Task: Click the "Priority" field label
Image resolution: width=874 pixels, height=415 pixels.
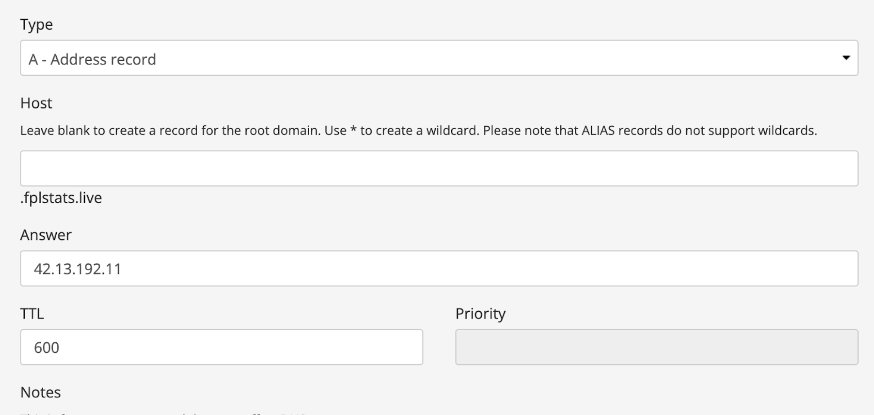Action: pyautogui.click(x=481, y=313)
